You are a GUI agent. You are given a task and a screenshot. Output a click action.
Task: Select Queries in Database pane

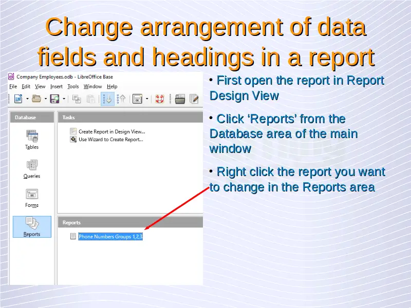[32, 169]
